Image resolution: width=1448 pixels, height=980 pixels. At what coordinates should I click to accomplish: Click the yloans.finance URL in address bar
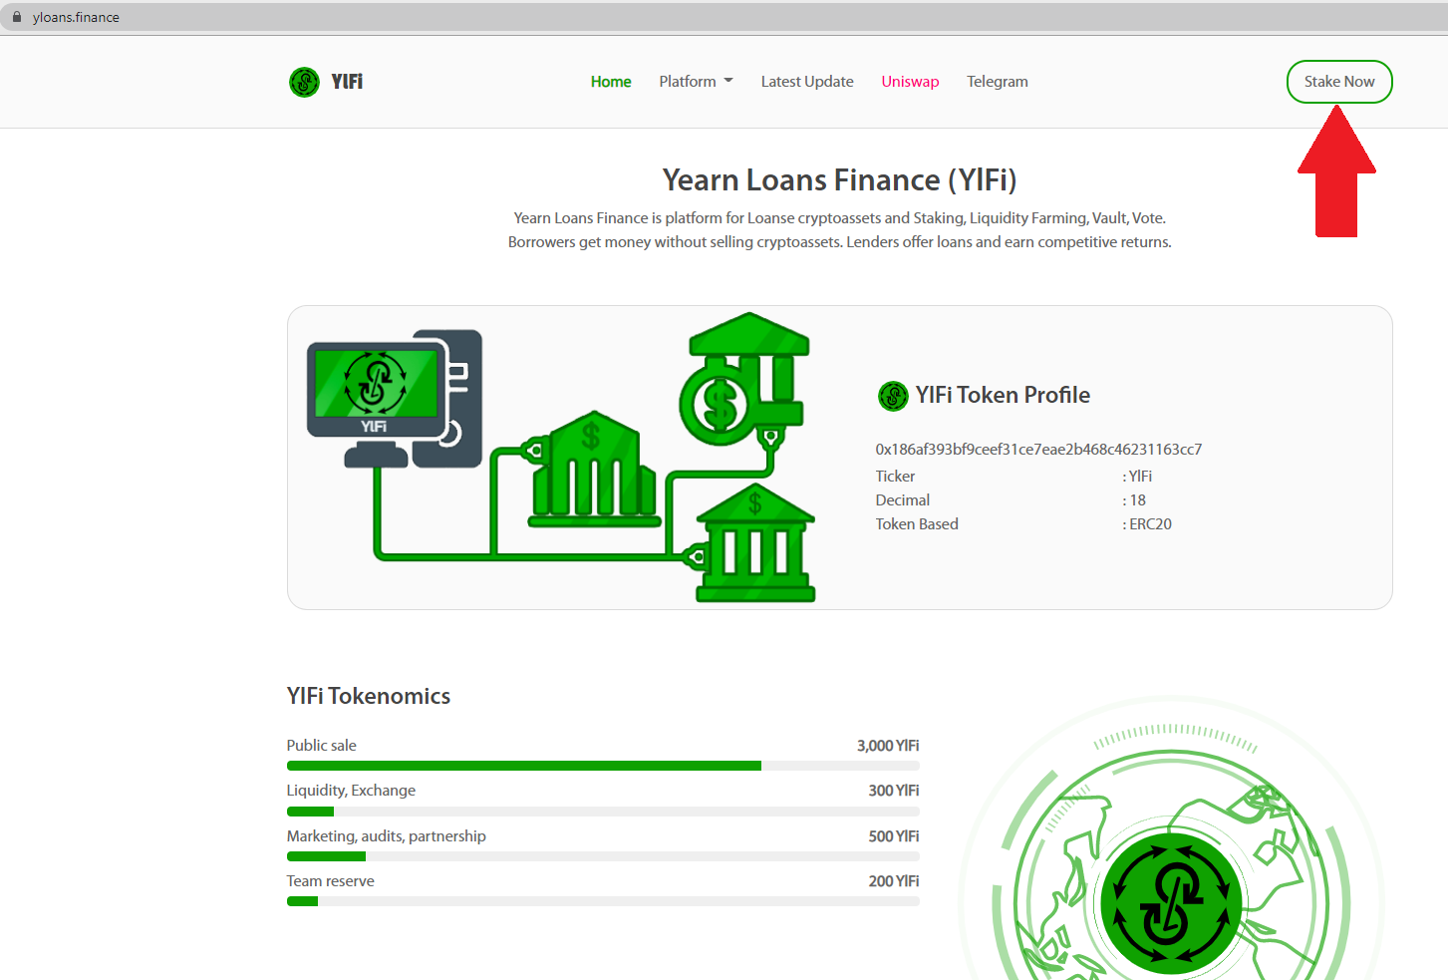[x=76, y=17]
